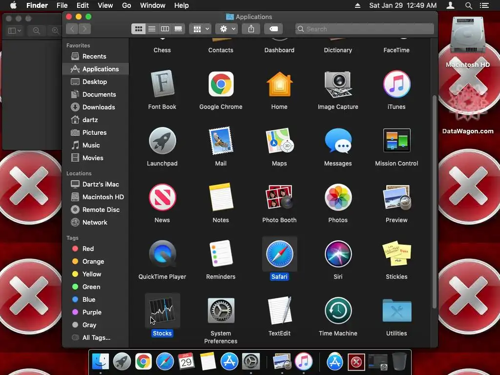Open the Font Book app icon

[x=162, y=84]
